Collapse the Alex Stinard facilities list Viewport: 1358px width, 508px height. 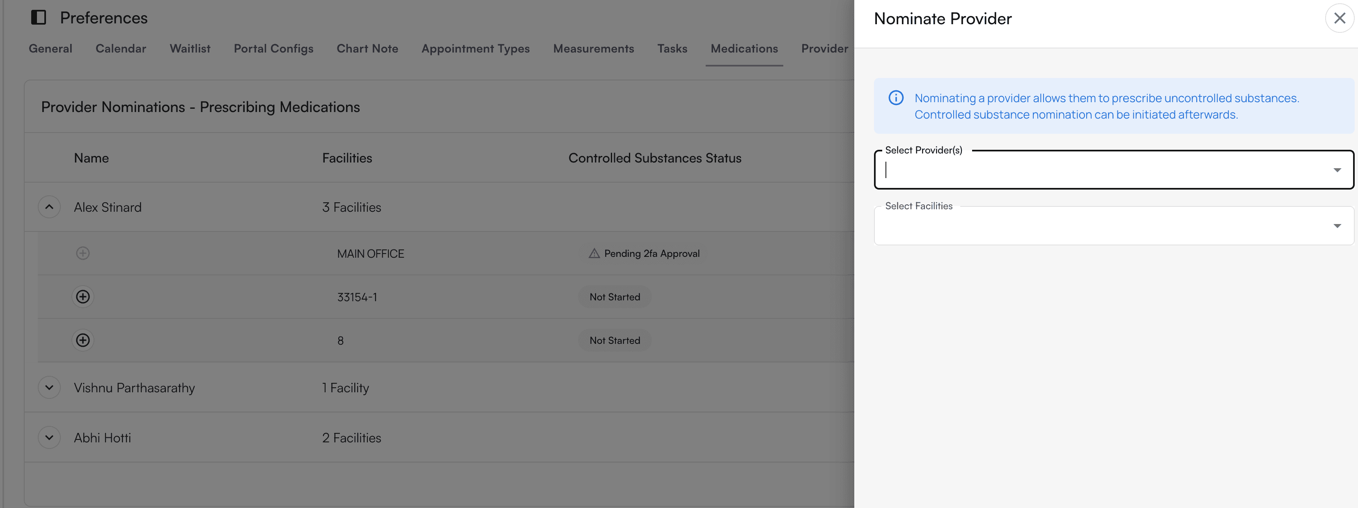[49, 206]
